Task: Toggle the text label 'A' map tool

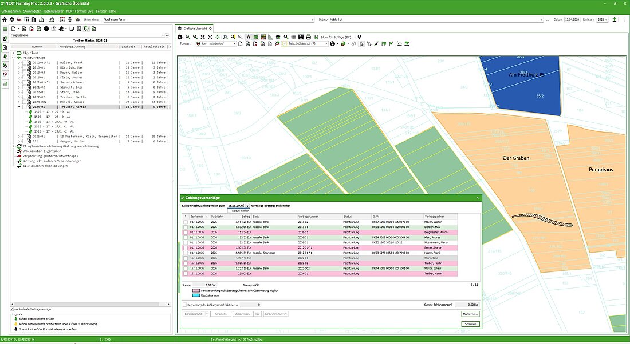Action: pyautogui.click(x=248, y=37)
